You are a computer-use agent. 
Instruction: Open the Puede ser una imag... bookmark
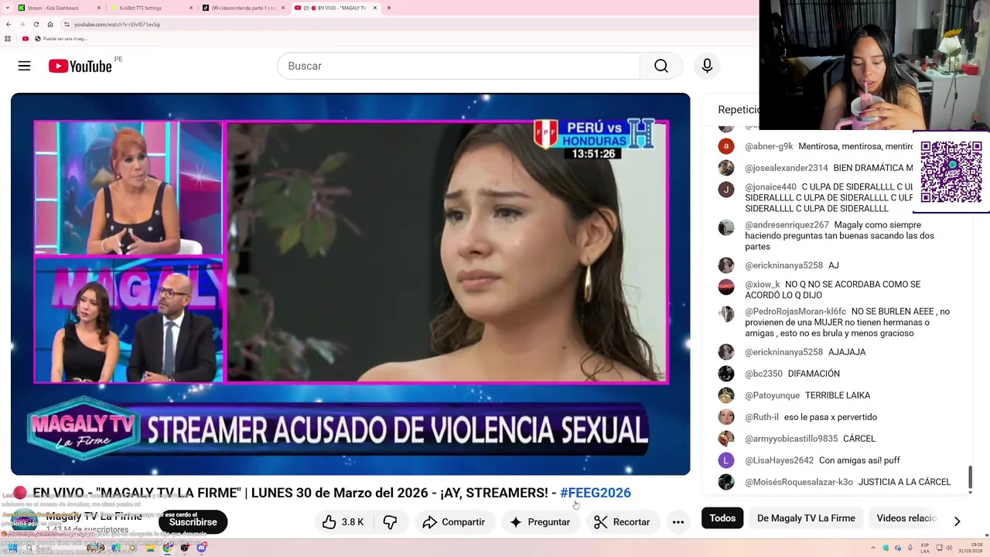coord(60,38)
